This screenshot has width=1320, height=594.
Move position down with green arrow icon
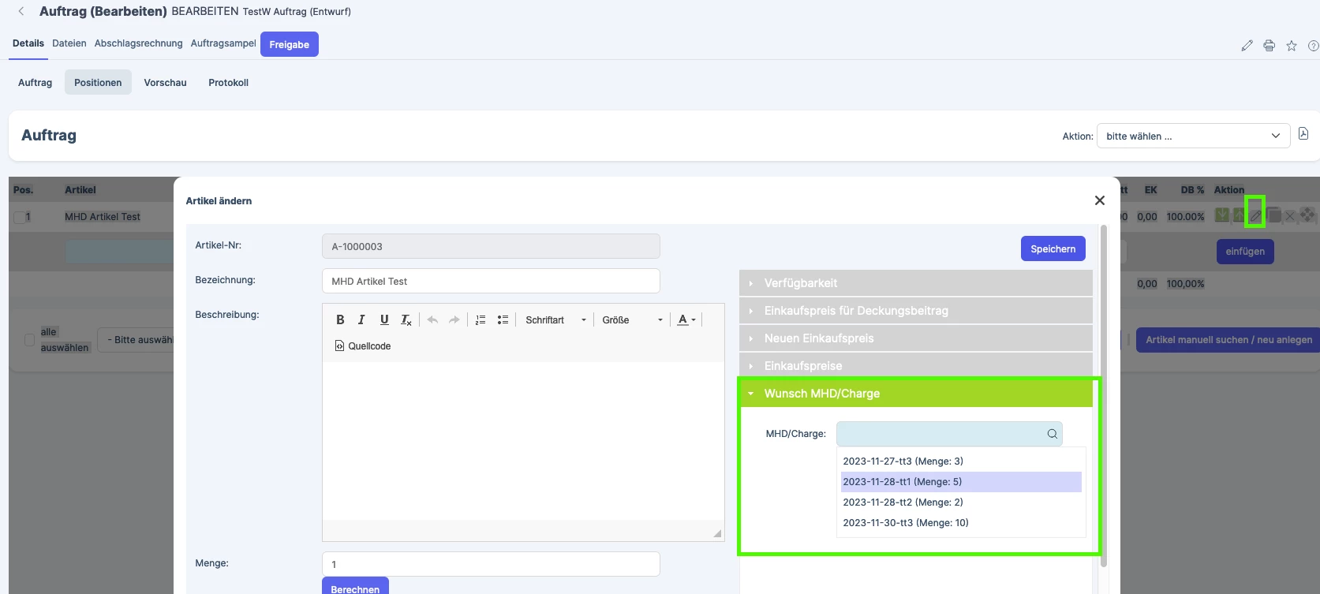pos(1222,215)
